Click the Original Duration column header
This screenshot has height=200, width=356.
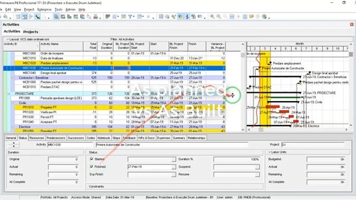105,46
